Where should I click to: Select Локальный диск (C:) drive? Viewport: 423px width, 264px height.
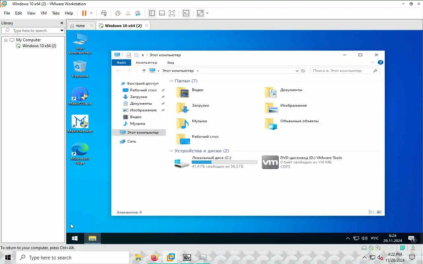(x=216, y=162)
